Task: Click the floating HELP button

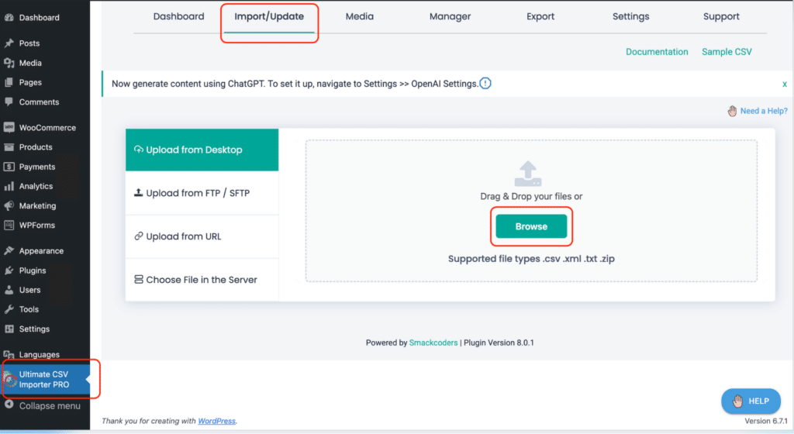Action: (751, 401)
